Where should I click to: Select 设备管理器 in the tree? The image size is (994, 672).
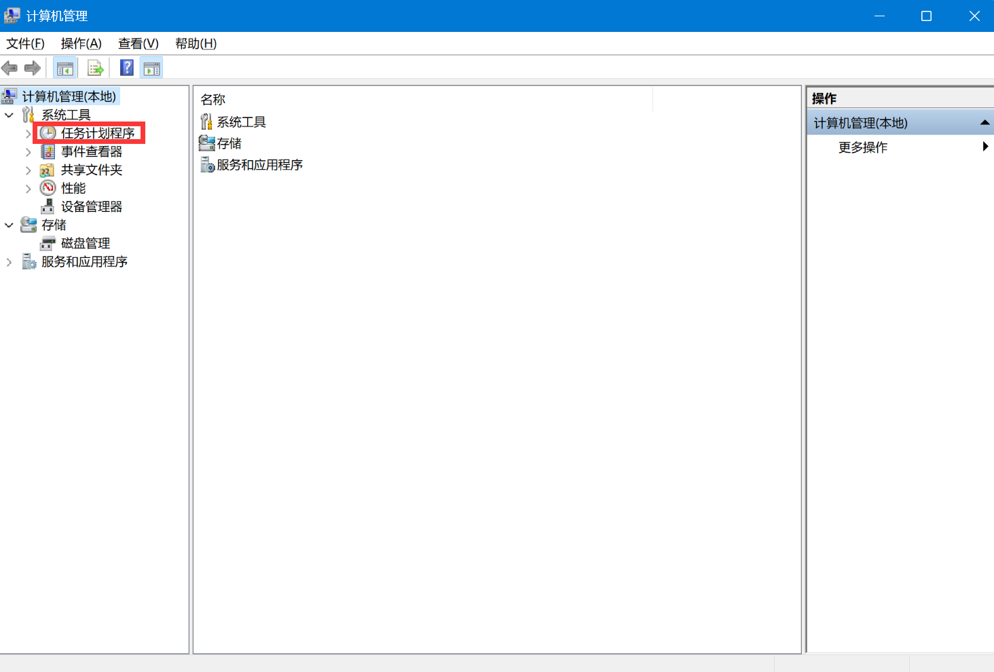coord(92,206)
